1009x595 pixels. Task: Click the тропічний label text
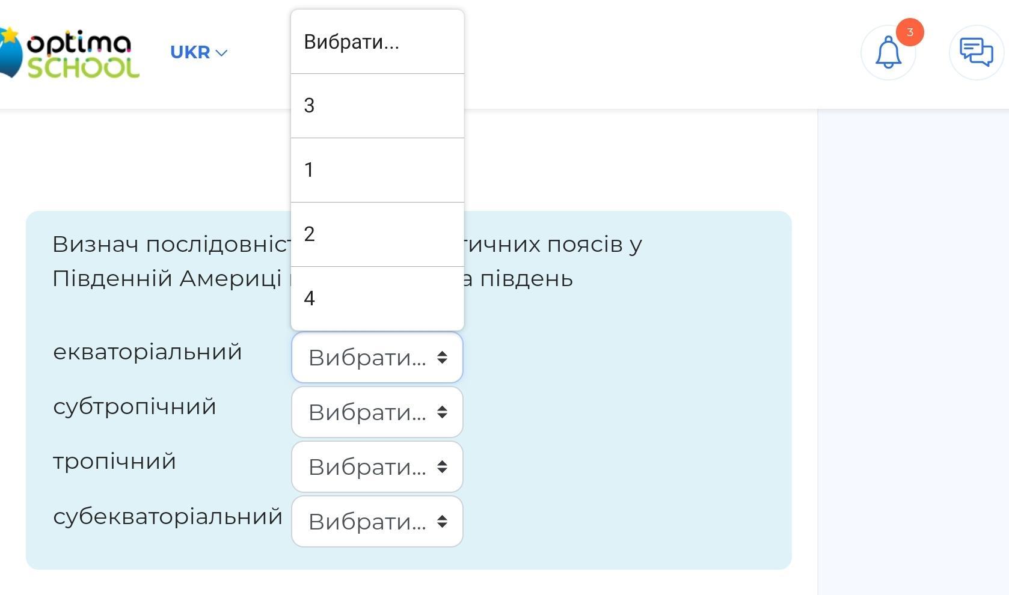[114, 462]
